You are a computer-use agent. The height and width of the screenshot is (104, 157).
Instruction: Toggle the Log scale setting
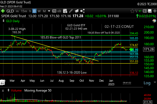147,83
